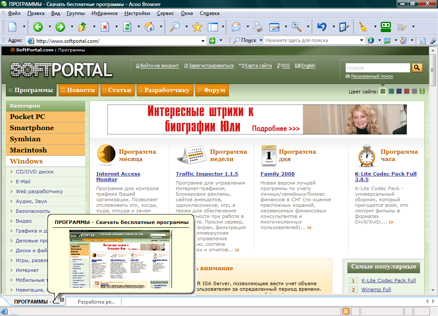This screenshot has height=316, width=438.
Task: Go back with the green Back arrow
Action: (x=38, y=27)
